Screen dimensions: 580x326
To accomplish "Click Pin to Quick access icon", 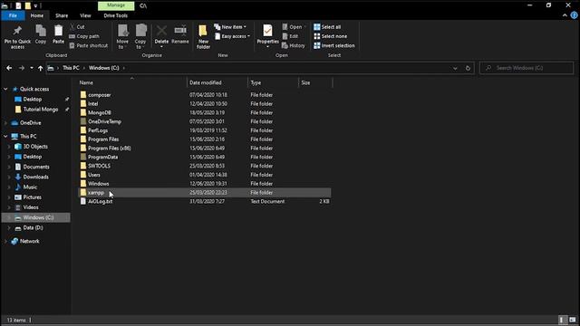I will click(17, 36).
